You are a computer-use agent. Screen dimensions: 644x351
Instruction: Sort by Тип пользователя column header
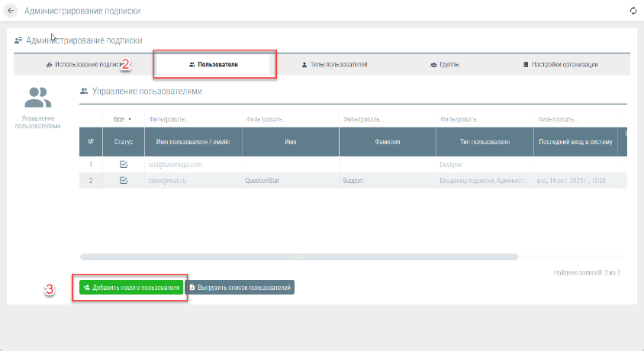click(485, 142)
